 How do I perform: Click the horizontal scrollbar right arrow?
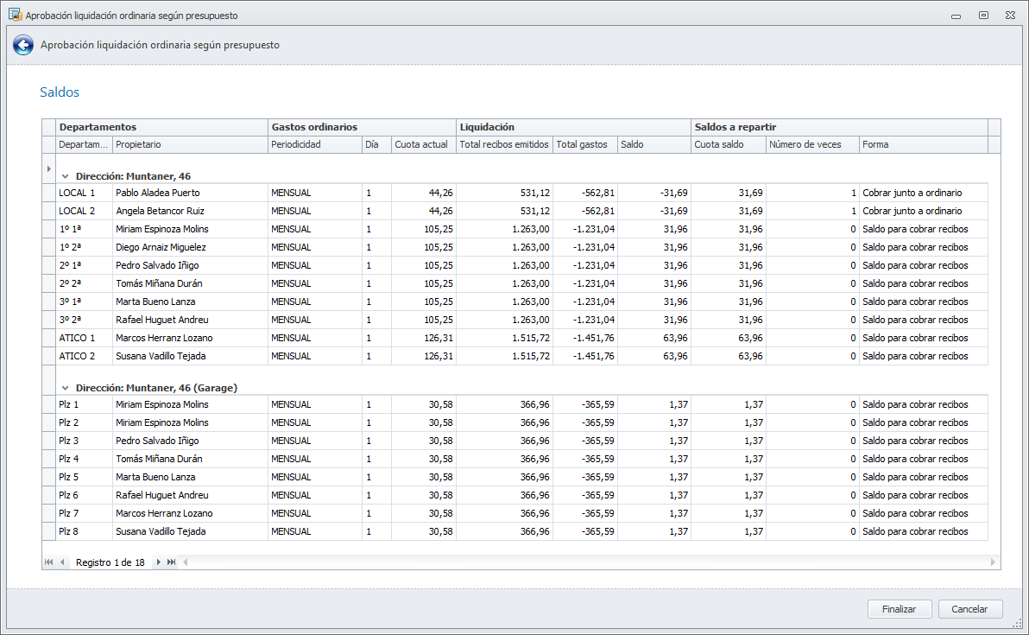pyautogui.click(x=994, y=562)
